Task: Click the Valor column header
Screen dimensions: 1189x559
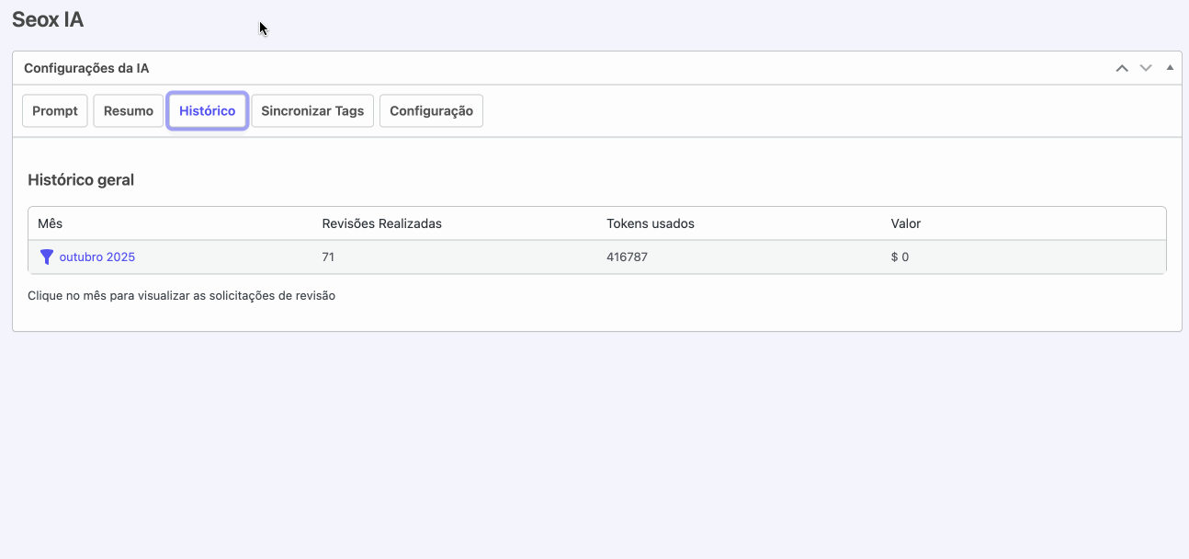Action: [x=905, y=223]
